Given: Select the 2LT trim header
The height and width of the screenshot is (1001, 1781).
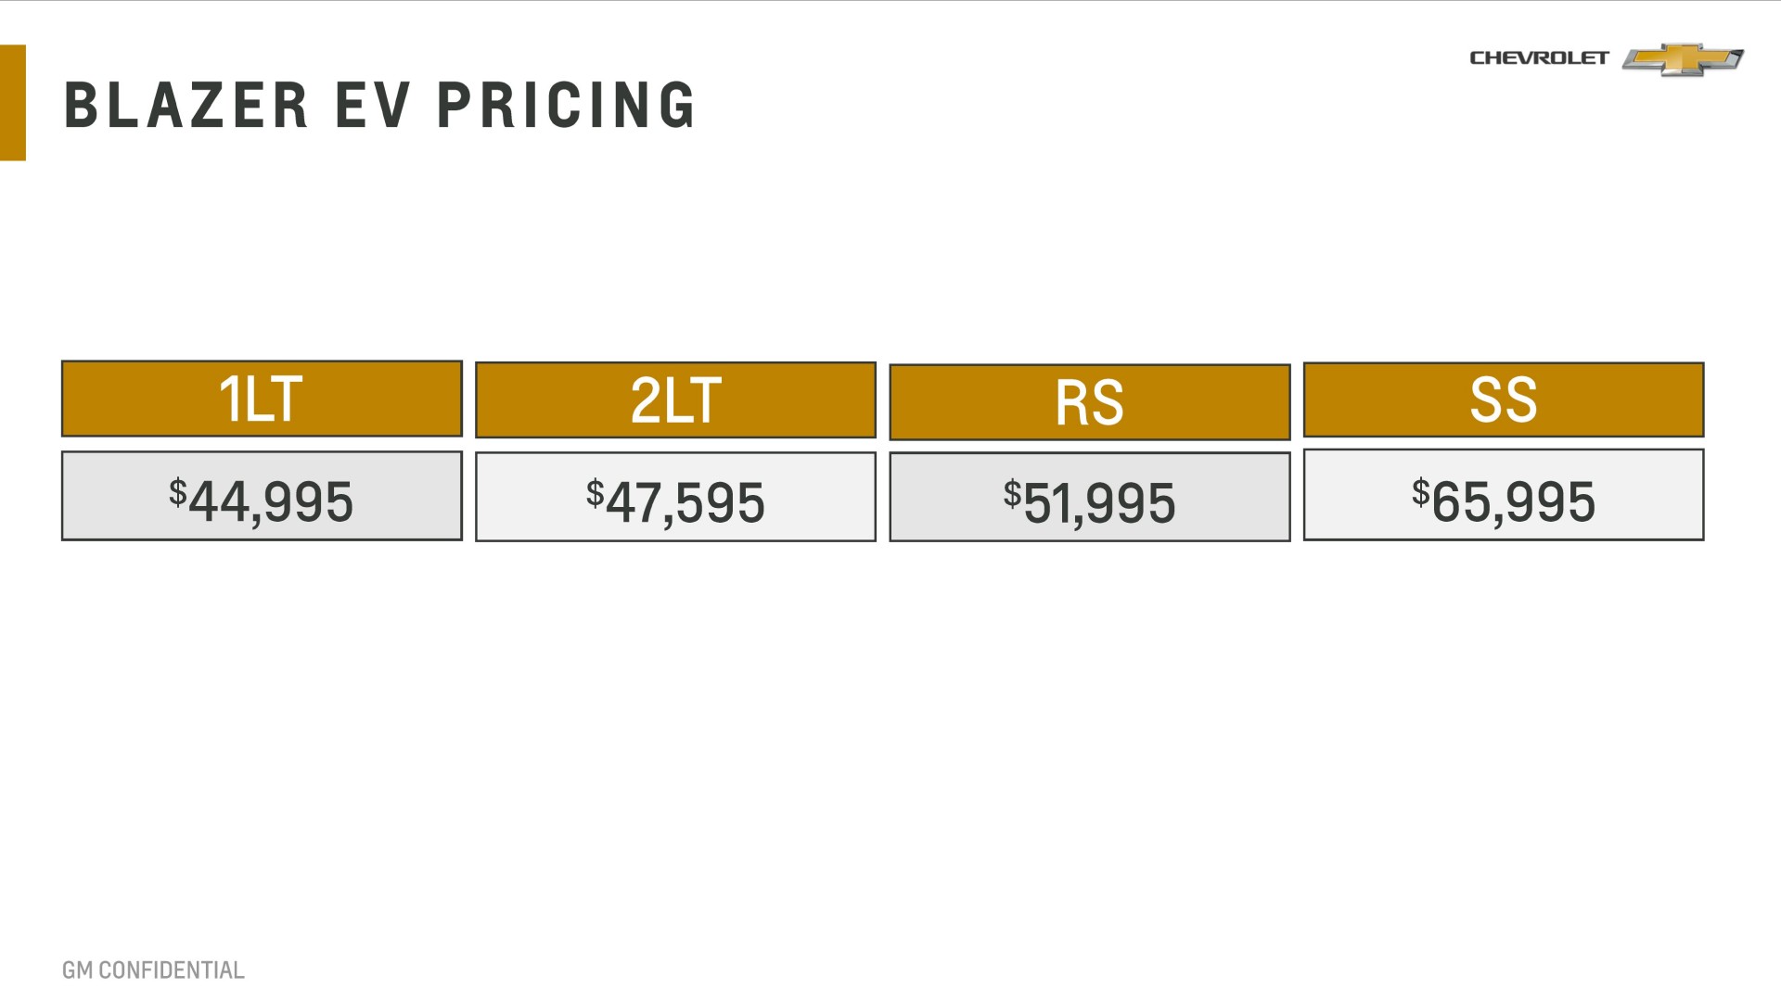Looking at the screenshot, I should pos(675,400).
